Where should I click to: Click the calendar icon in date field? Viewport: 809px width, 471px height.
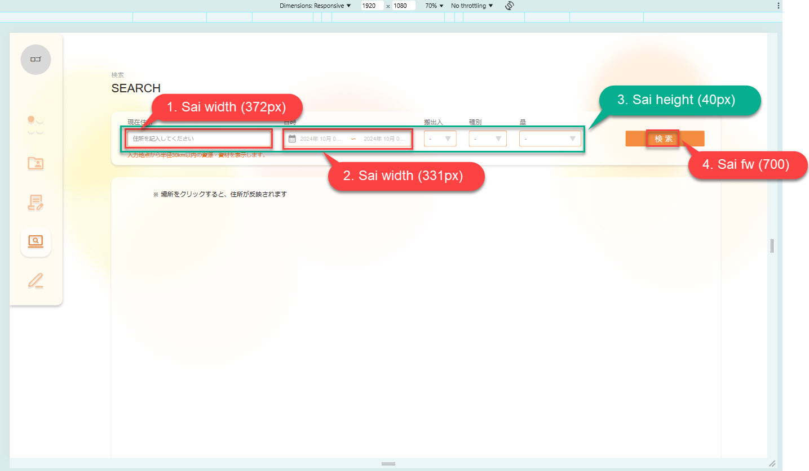click(292, 139)
